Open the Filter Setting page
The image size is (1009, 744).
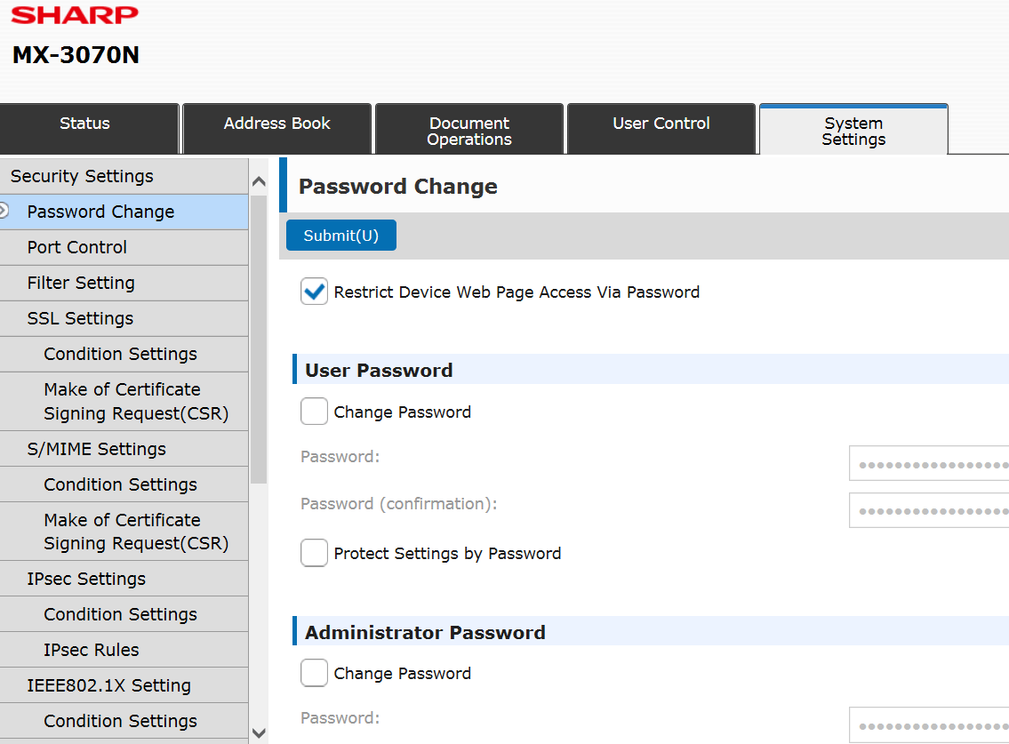(82, 283)
